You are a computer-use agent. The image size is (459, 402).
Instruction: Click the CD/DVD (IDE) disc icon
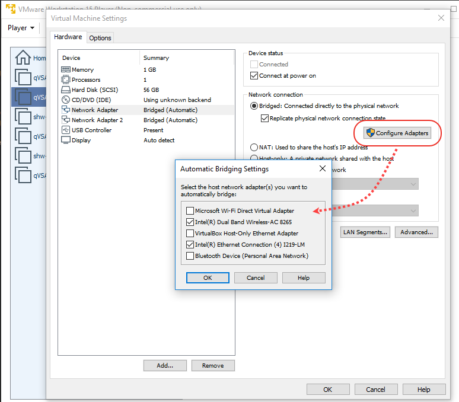(66, 100)
